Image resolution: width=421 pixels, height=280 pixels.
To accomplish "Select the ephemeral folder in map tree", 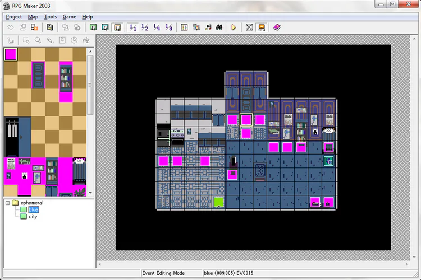I will 31,203.
